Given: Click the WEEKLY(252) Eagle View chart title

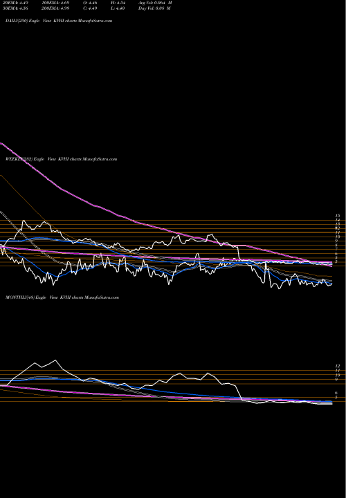Looking at the screenshot, I should [x=62, y=159].
